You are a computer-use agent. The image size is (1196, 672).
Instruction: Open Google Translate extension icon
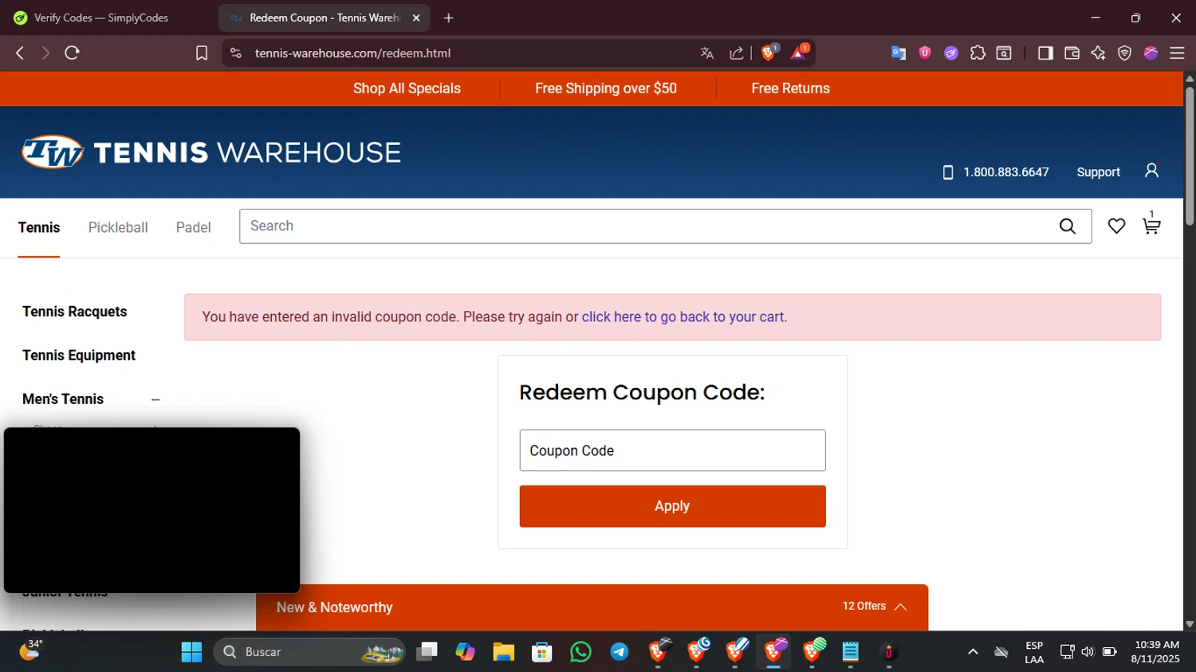[x=899, y=53]
